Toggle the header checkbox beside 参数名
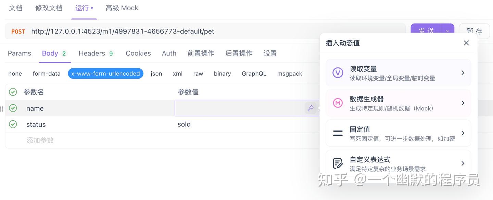 coord(13,92)
